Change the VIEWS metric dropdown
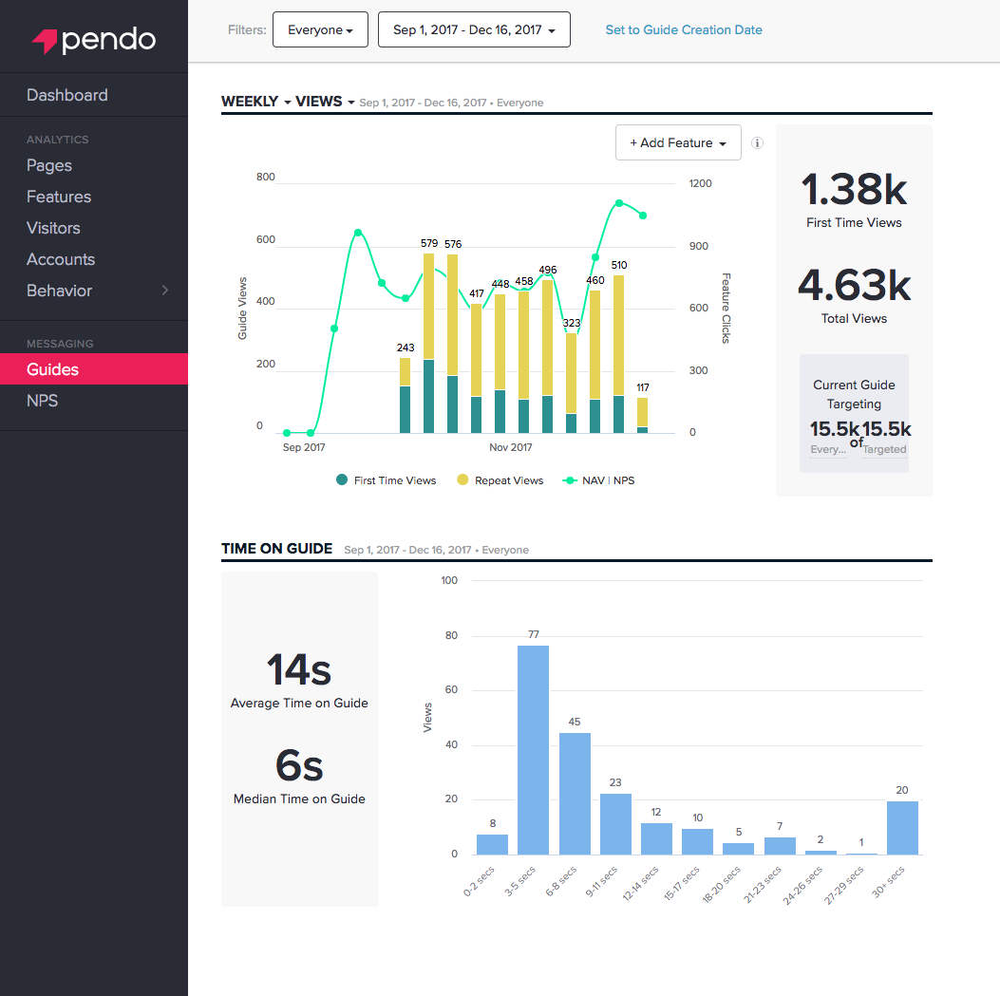Image resolution: width=1000 pixels, height=996 pixels. click(325, 102)
